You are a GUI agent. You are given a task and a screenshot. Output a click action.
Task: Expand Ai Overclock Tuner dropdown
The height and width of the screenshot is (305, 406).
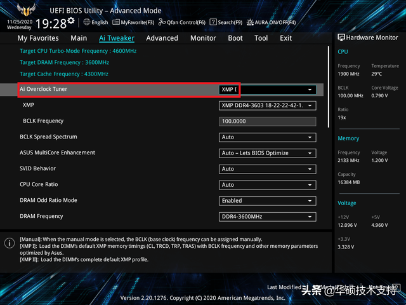(268, 90)
